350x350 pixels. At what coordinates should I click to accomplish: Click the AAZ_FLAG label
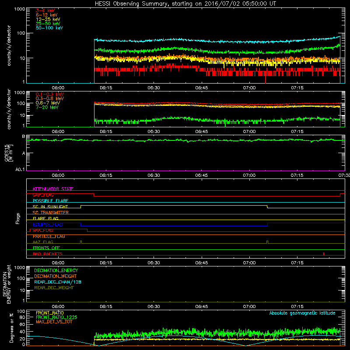(x=43, y=242)
